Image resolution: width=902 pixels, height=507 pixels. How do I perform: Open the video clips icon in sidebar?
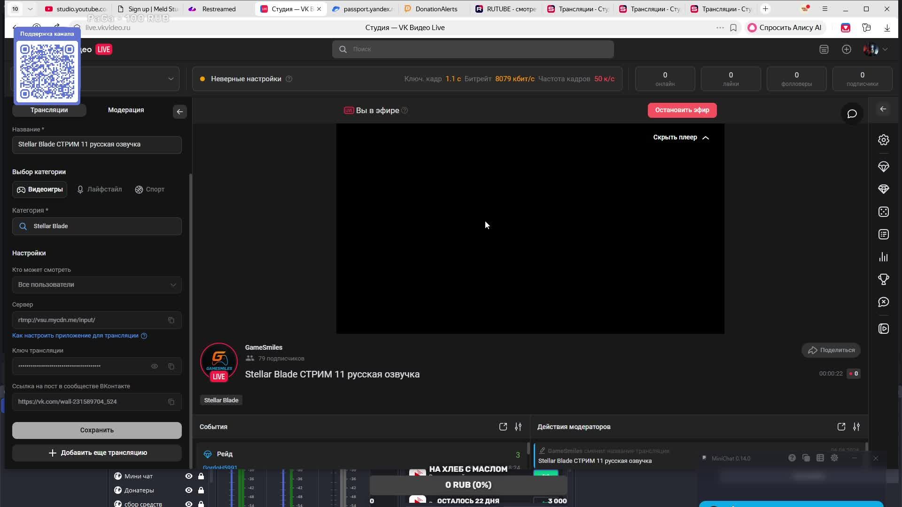[884, 329]
